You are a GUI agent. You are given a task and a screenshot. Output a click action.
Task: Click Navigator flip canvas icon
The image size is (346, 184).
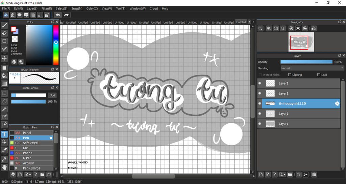click(314, 28)
